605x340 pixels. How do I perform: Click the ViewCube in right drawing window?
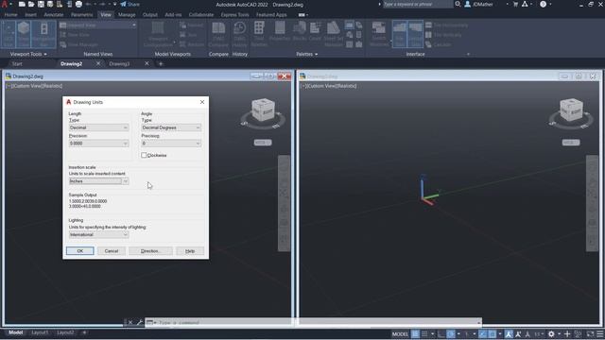coord(571,110)
